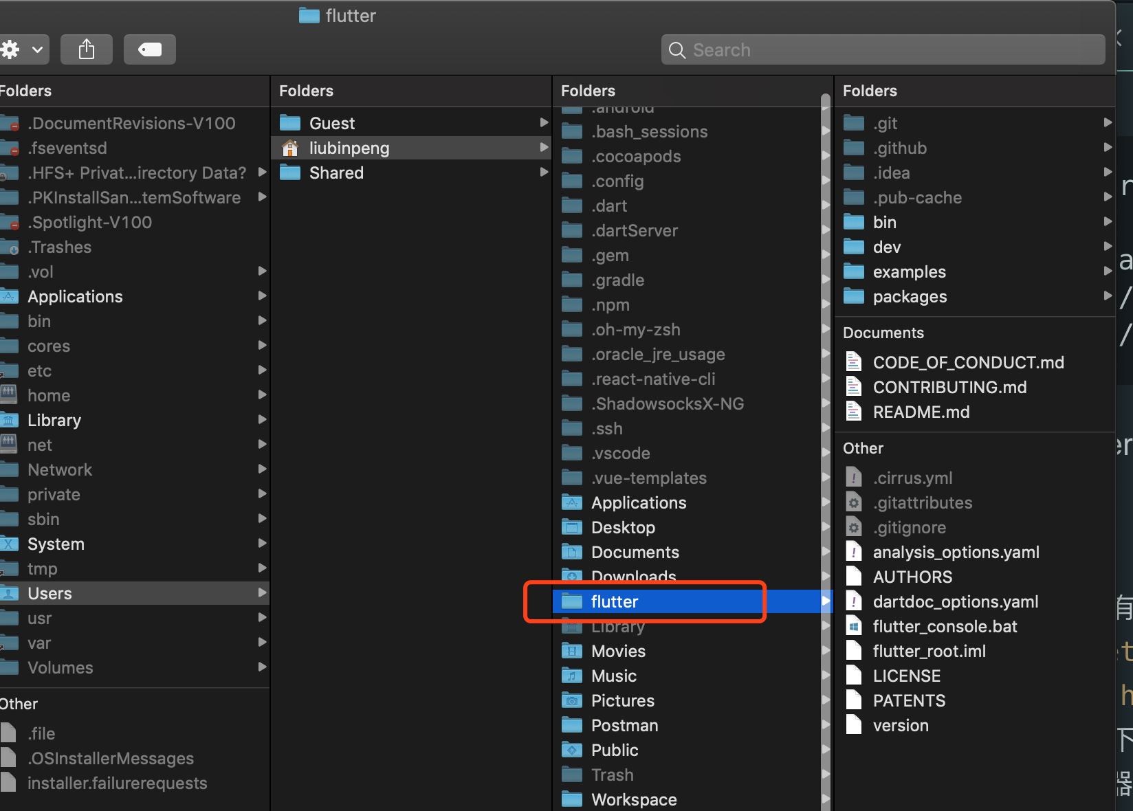Select the version file name

click(x=901, y=726)
